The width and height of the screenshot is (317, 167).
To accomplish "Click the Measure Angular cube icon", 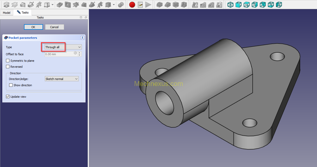I will 238,4.
